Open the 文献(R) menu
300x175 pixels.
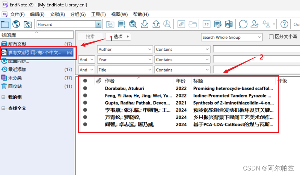57,14
